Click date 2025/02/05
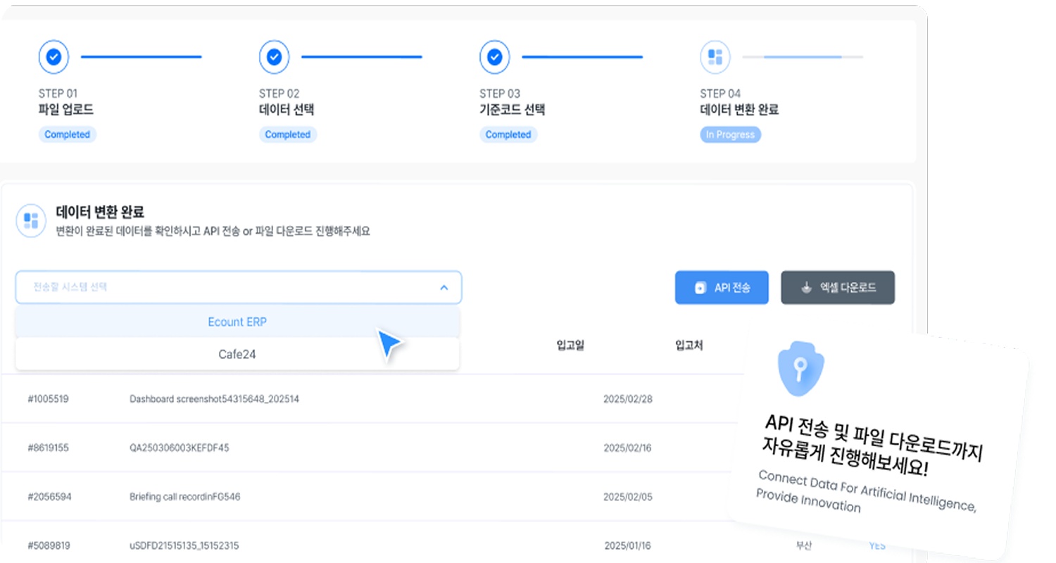1056x563 pixels. point(628,497)
